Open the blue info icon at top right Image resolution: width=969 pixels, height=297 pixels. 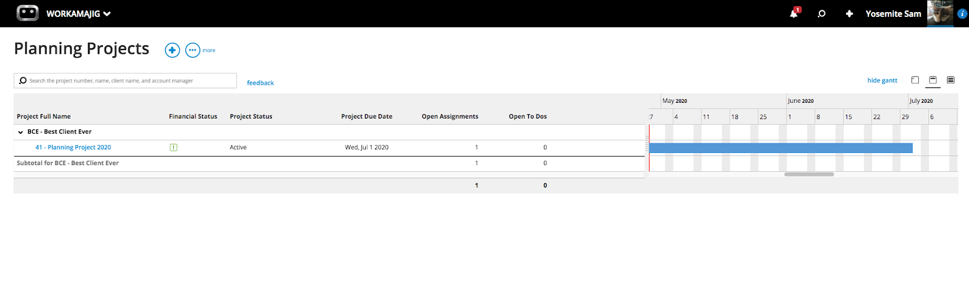tap(962, 13)
